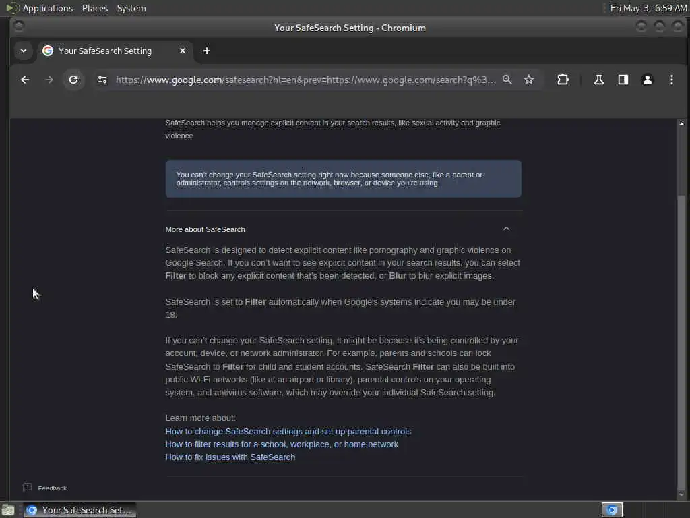690x518 pixels.
Task: Click the Google favicon on the tab
Action: click(48, 51)
